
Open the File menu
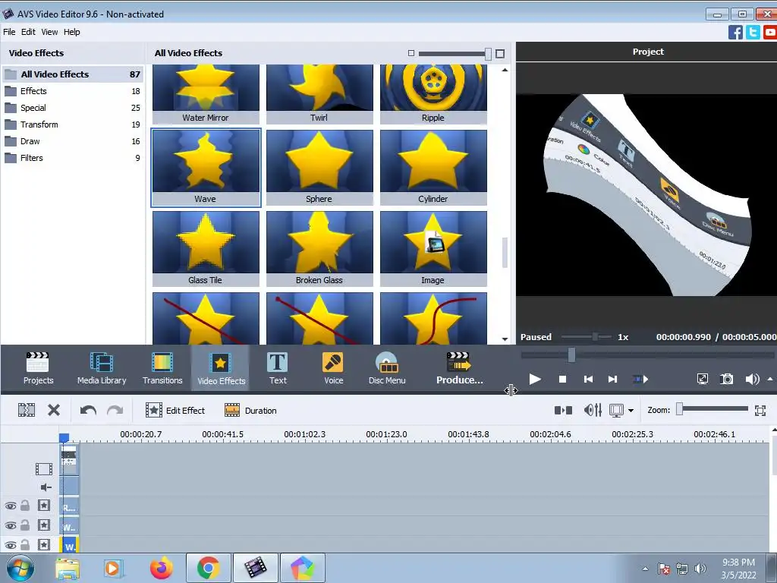(9, 32)
